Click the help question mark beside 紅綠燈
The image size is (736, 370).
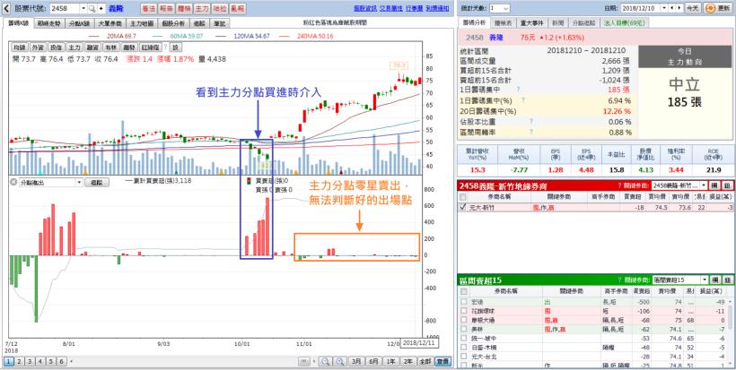coord(165,47)
